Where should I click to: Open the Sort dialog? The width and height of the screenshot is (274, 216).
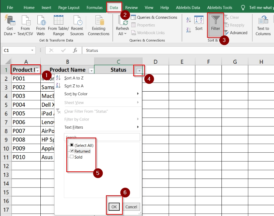point(199,23)
